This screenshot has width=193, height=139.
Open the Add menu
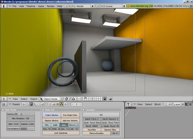[x=22, y=6]
